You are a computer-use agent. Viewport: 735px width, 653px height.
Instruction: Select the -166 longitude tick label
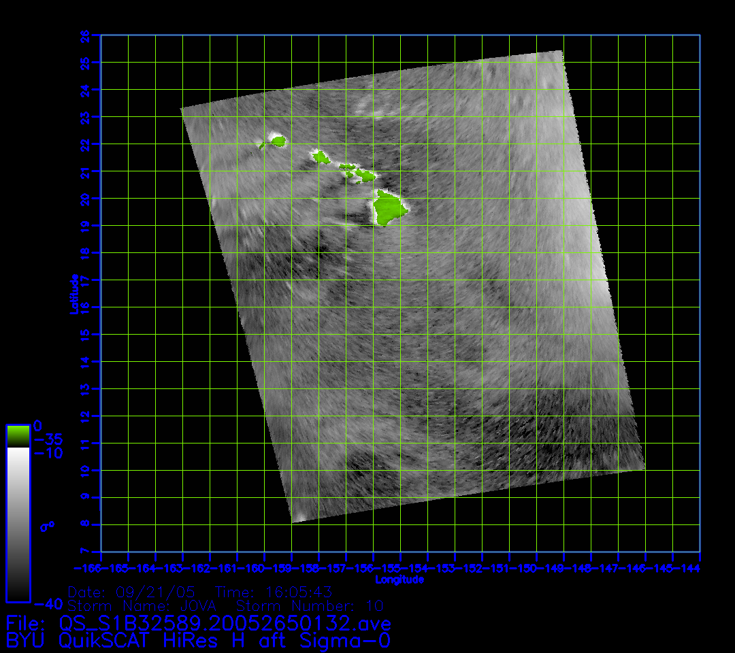[87, 567]
